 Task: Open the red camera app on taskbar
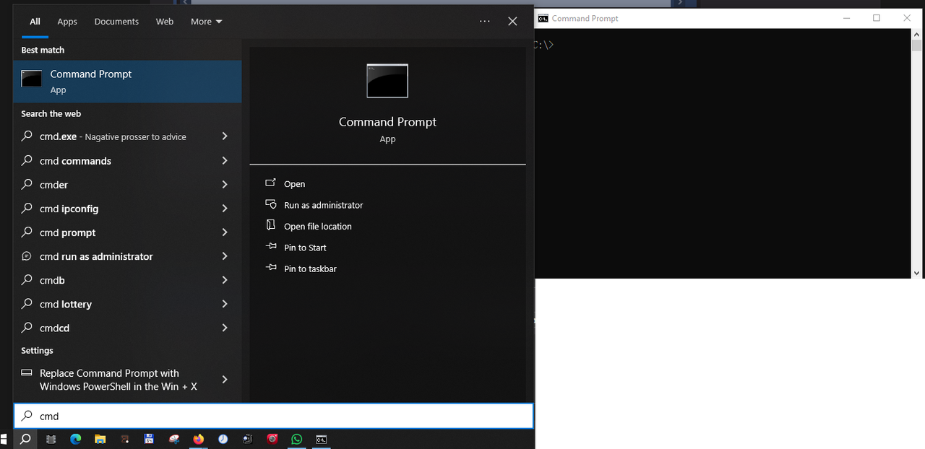[x=272, y=439]
